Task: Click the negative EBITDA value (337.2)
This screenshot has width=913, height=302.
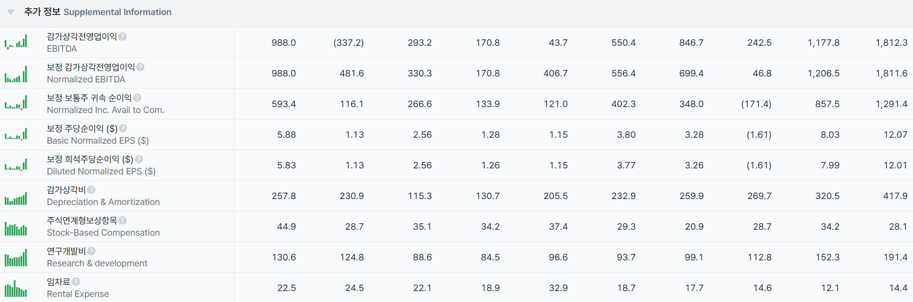Action: pyautogui.click(x=348, y=43)
